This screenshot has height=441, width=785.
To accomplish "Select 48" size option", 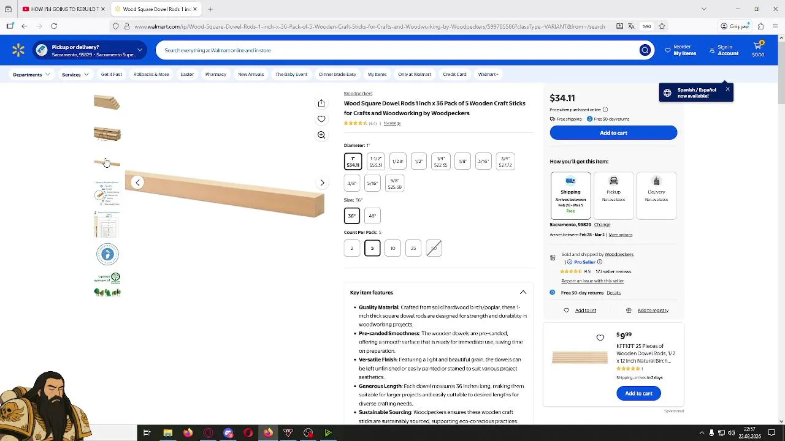I will click(x=372, y=216).
